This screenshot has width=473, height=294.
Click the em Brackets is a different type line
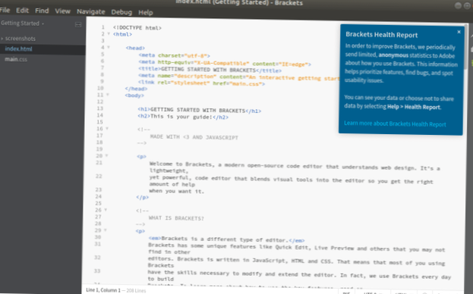click(226, 239)
